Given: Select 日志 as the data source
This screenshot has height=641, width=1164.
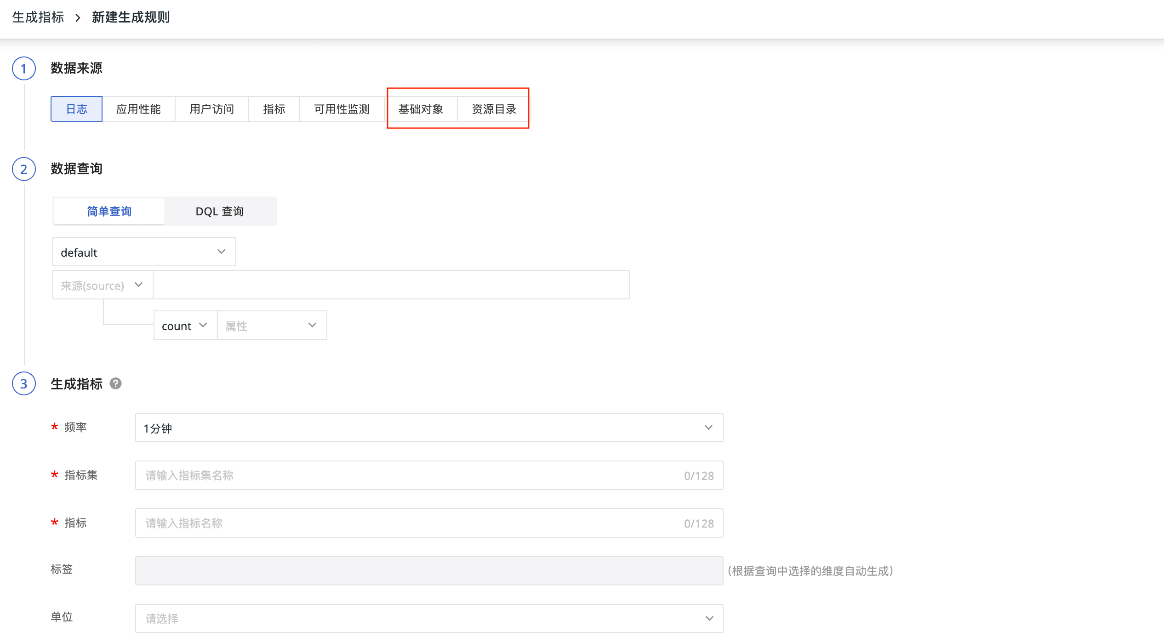Looking at the screenshot, I should (x=76, y=109).
